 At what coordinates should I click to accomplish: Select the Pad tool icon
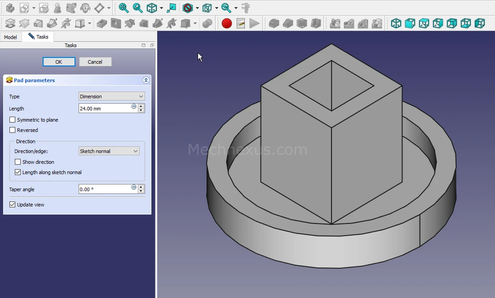click(10, 23)
